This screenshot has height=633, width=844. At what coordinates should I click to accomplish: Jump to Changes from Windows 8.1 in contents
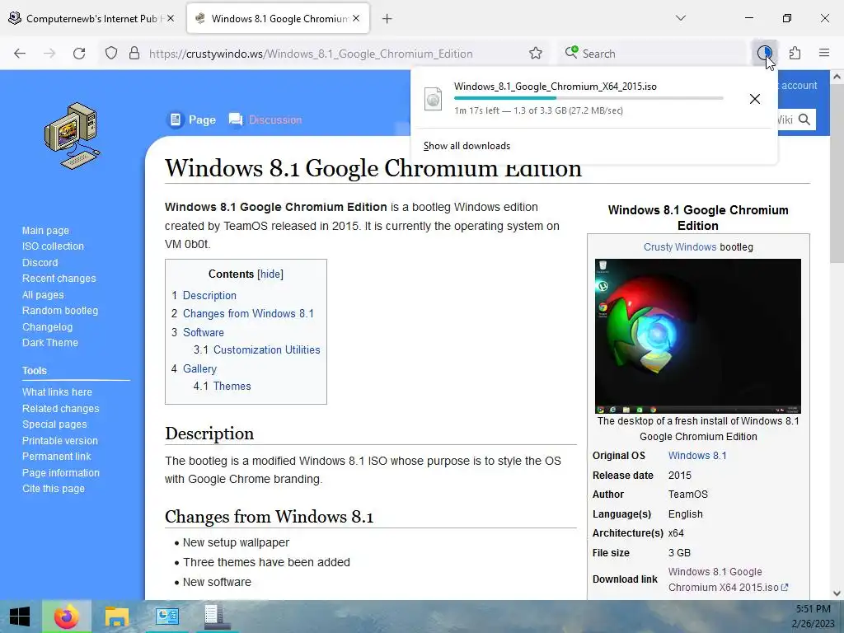[248, 313]
